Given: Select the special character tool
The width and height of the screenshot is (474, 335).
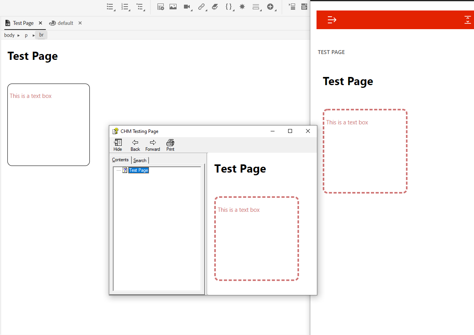Looking at the screenshot, I should click(x=241, y=7).
